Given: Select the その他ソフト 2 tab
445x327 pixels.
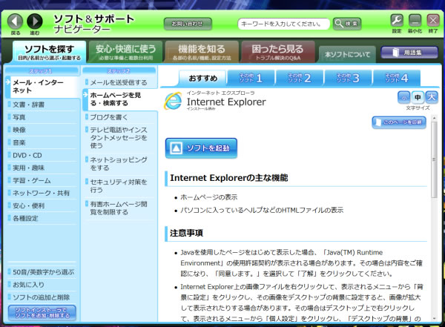Looking at the screenshot, I should pyautogui.click(x=300, y=78).
